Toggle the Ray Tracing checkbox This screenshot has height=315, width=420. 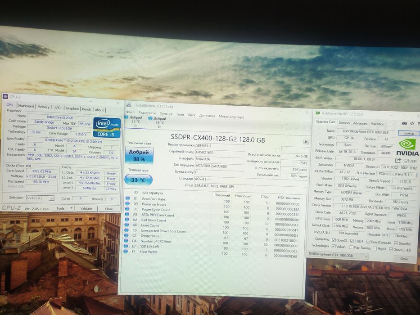click(351, 247)
